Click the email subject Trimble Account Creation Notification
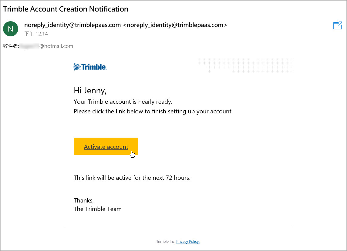347x251 pixels. pos(66,9)
